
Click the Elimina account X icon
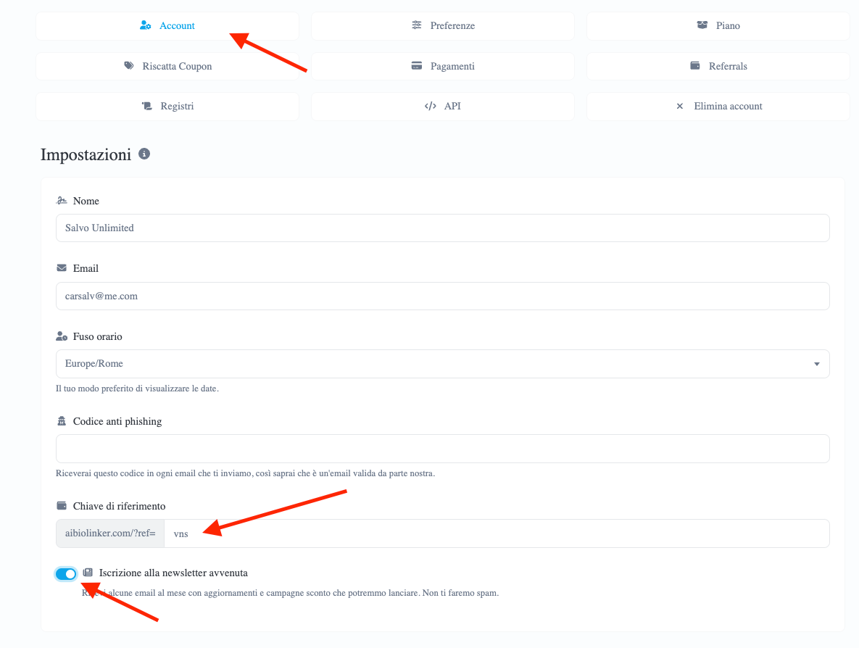point(680,107)
